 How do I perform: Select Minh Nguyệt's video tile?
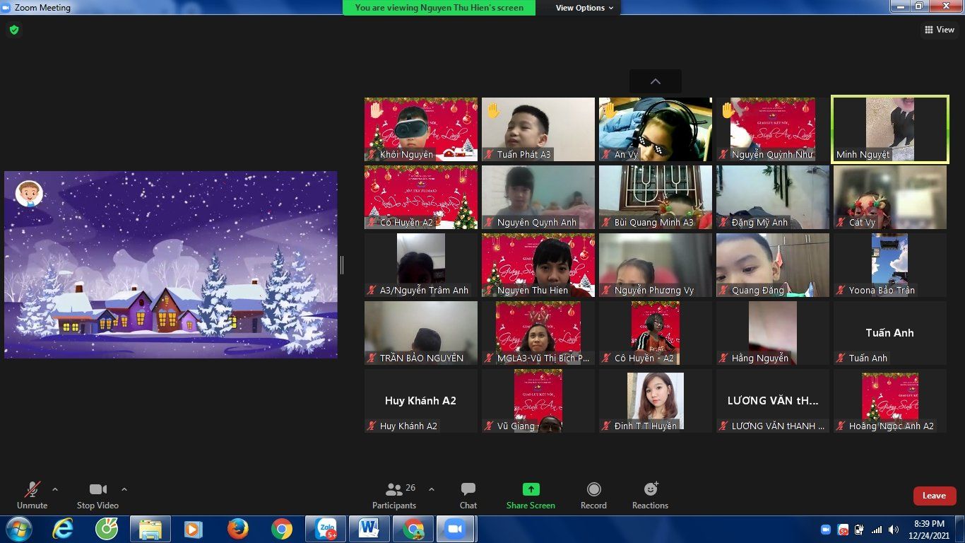(889, 129)
